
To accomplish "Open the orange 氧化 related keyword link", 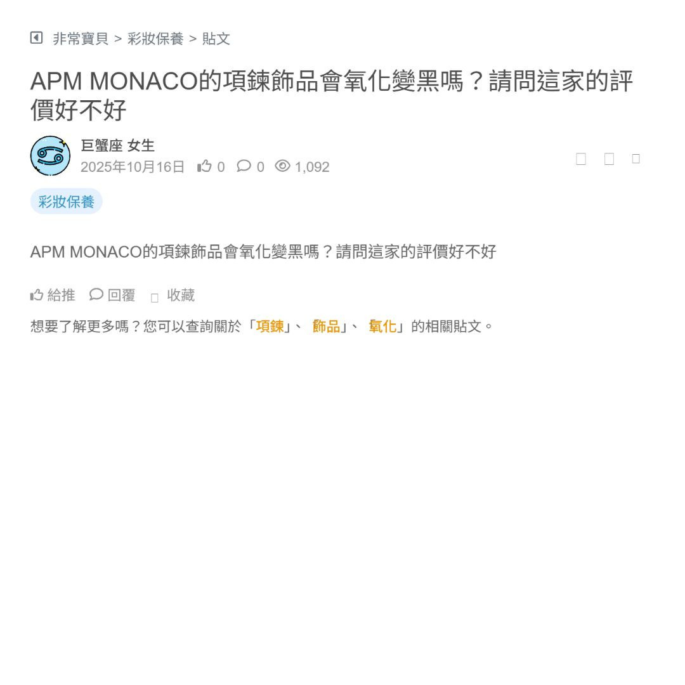I will coord(382,327).
